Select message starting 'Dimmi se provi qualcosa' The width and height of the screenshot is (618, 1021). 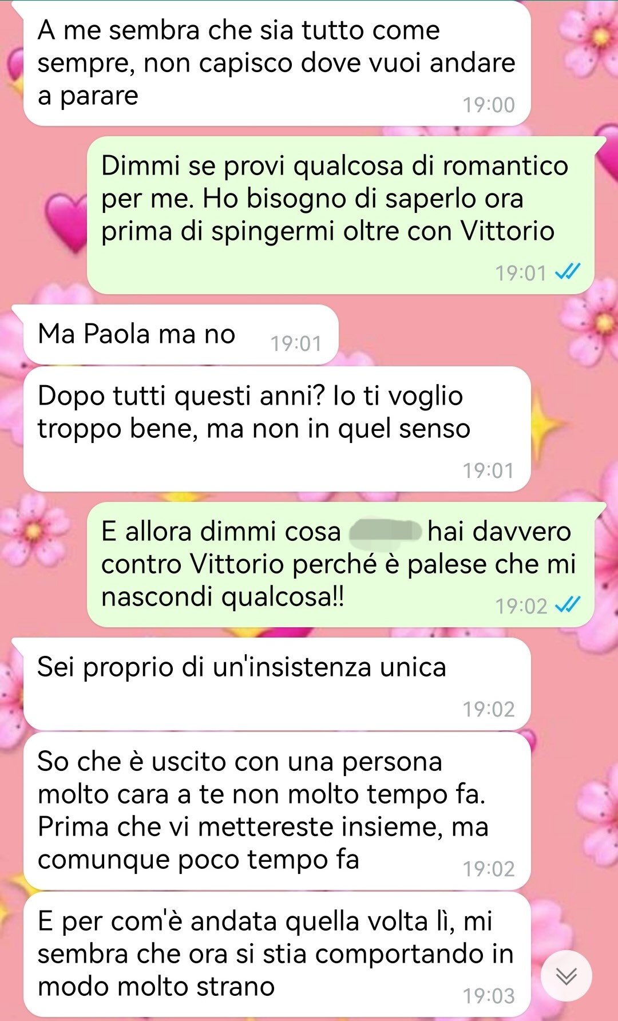(x=340, y=216)
